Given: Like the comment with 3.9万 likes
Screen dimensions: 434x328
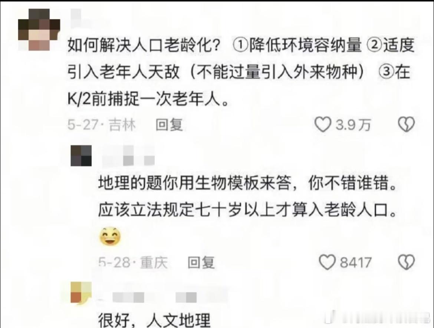Looking at the screenshot, I should coord(322,125).
